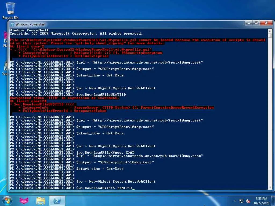Click "Unexpected token 'TTTD'" error message

(64, 98)
